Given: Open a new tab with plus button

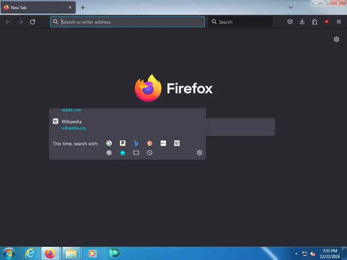Looking at the screenshot, I should point(83,8).
